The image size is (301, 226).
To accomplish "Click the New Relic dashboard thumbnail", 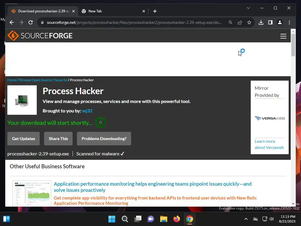I will (32, 193).
